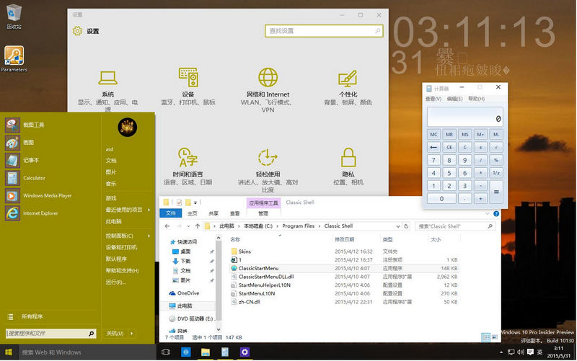Click Explorer up-directory arrow

(198, 226)
